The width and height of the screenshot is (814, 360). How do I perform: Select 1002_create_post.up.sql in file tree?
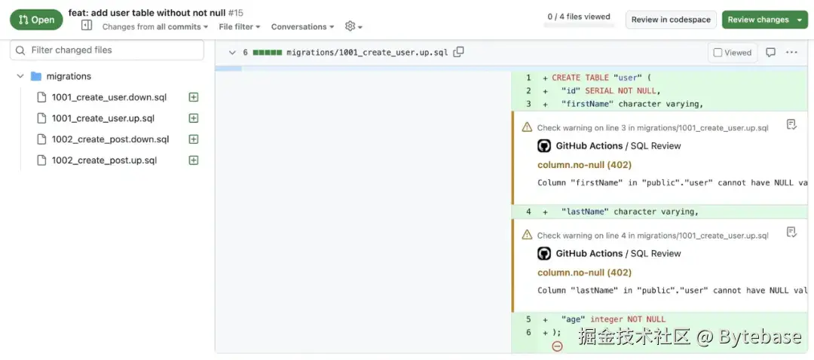(x=104, y=160)
